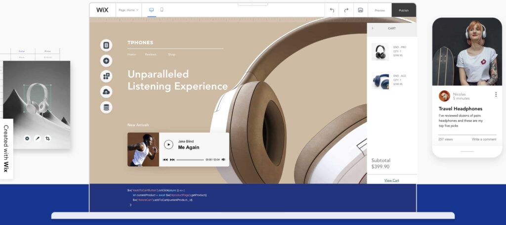Go to Reviews nav menu item

tap(151, 54)
